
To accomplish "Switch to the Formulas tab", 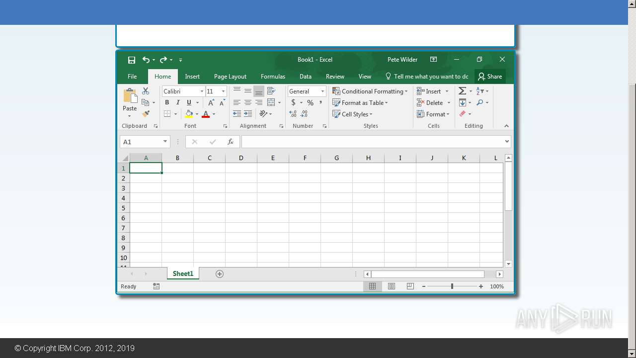I will pos(273,77).
